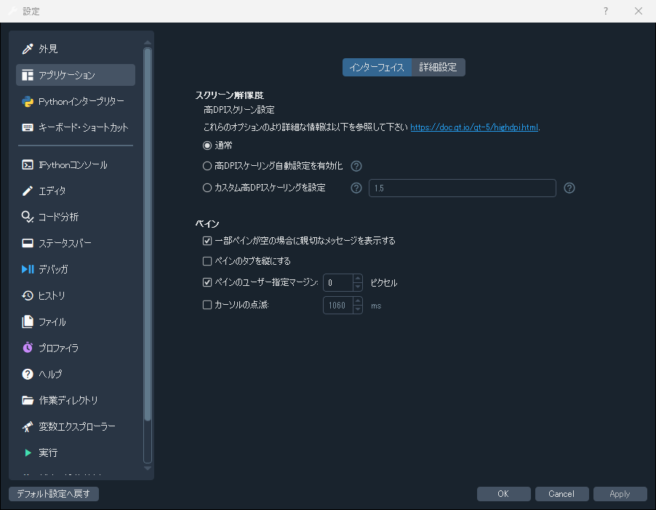Open the ヒストリ clock icon
The image size is (656, 510).
[x=28, y=296]
